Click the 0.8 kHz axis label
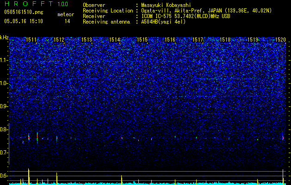 point(4,129)
